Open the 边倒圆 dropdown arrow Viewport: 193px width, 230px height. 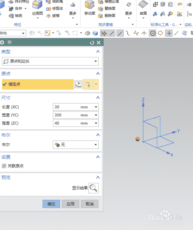point(37,18)
